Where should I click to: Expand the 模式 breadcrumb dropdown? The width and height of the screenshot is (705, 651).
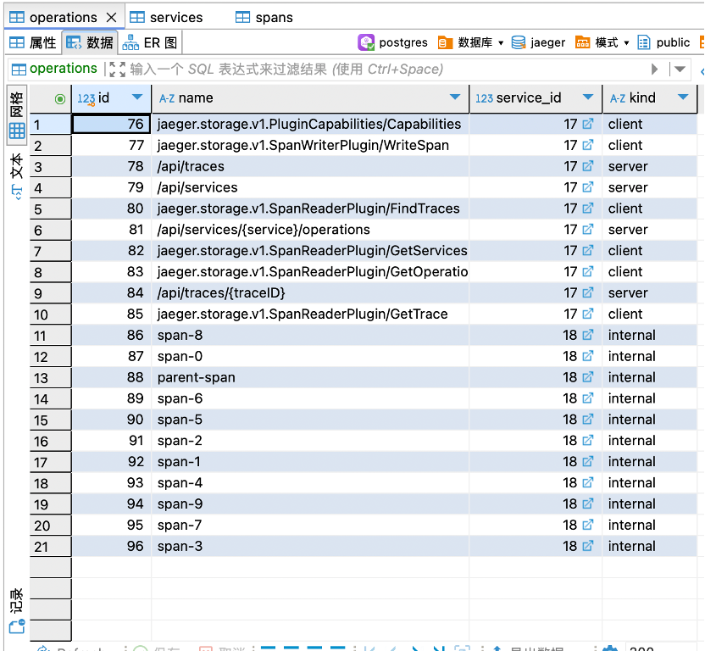[x=626, y=42]
